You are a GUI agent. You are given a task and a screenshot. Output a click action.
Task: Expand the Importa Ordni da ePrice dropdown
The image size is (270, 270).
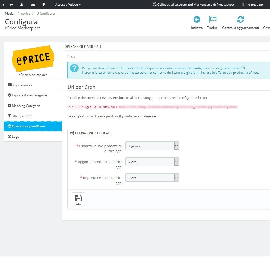(152, 178)
